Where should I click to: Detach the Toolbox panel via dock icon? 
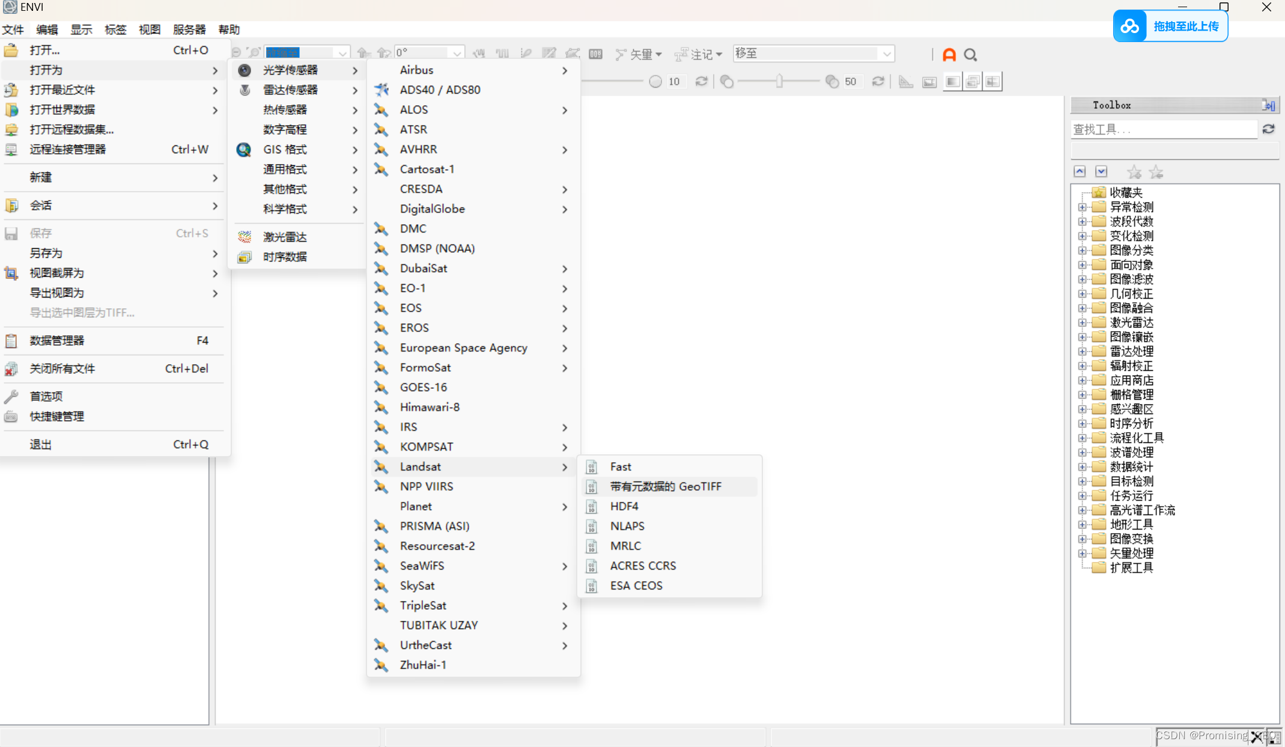pos(1268,105)
